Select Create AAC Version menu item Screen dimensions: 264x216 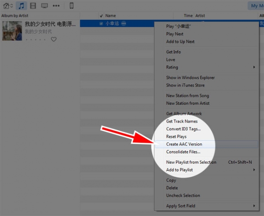pyautogui.click(x=184, y=144)
